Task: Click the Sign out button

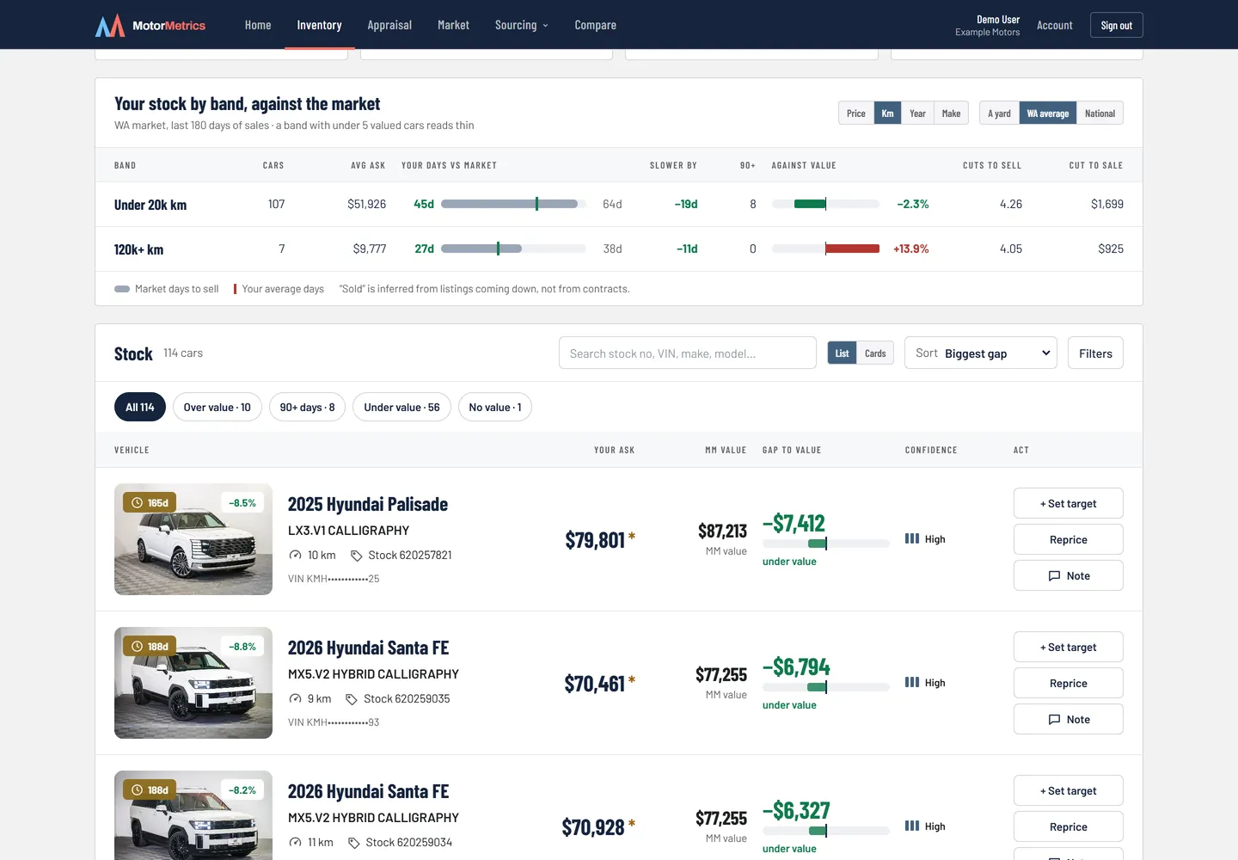Action: pos(1117,26)
